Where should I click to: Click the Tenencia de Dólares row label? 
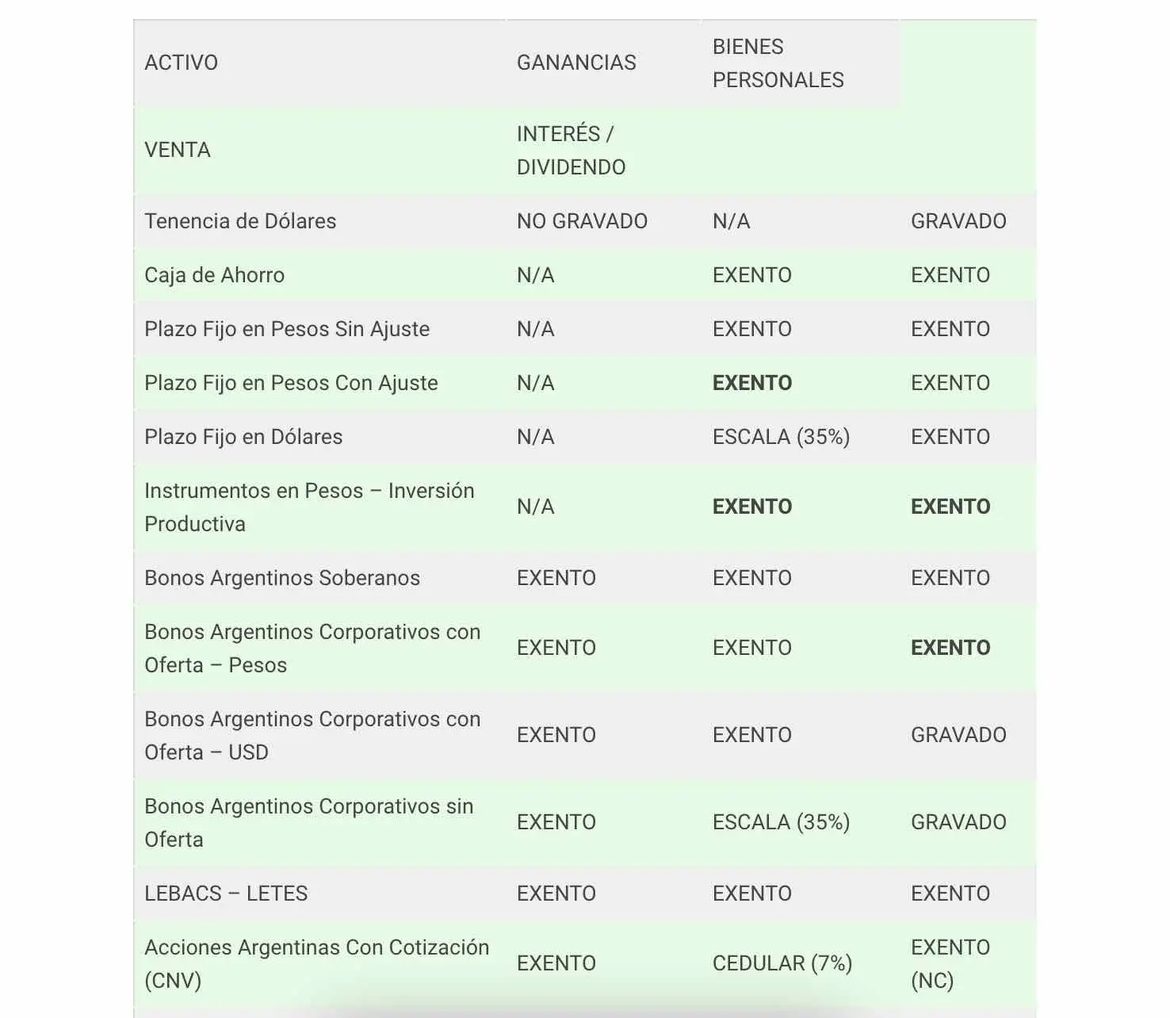[x=240, y=221]
